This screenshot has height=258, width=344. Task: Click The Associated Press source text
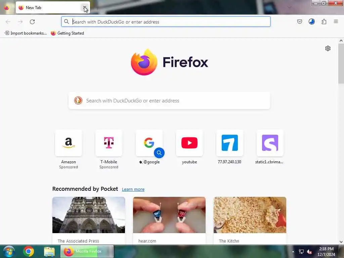tap(78, 241)
